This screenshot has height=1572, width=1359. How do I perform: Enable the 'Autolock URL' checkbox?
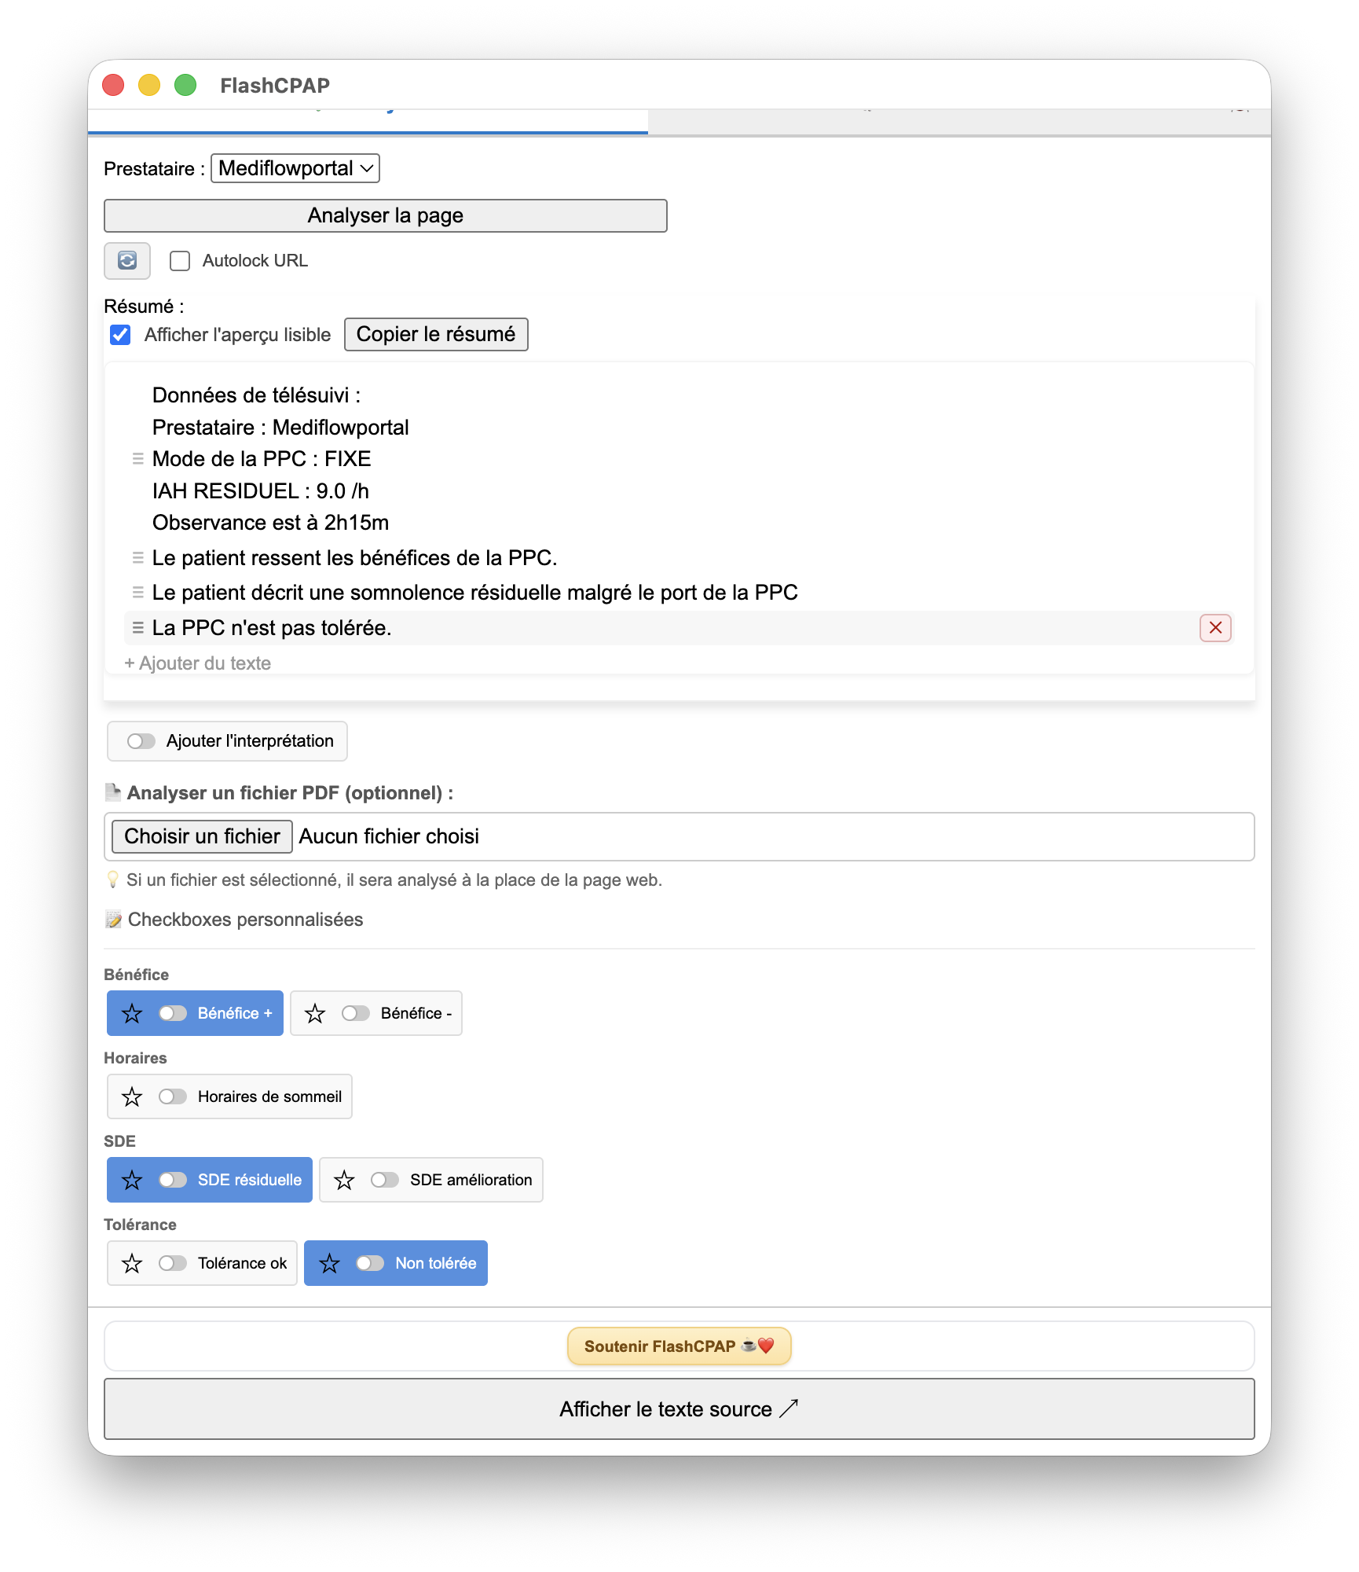point(181,260)
